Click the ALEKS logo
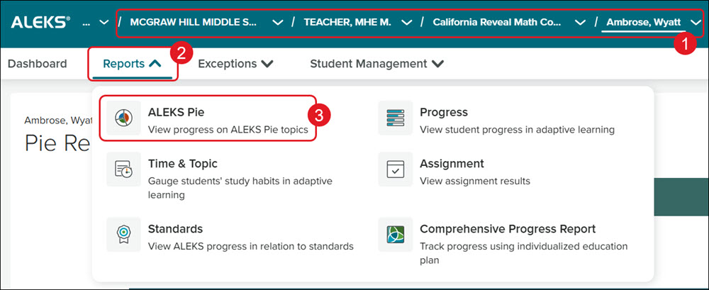 40,22
